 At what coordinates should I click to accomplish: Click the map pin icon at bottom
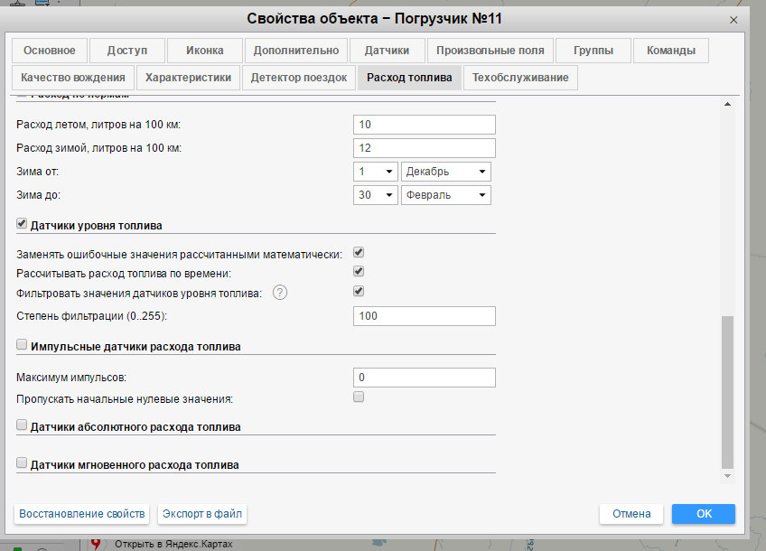coord(97,544)
